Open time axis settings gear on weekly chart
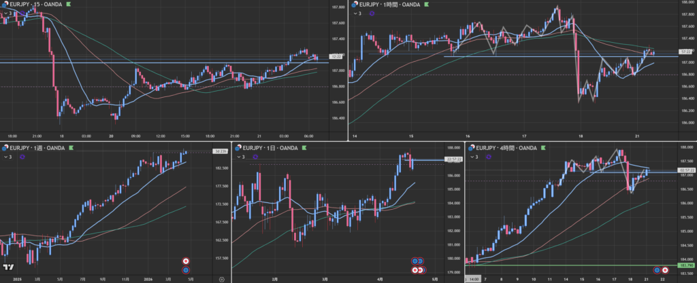697x283 pixels. point(221,279)
